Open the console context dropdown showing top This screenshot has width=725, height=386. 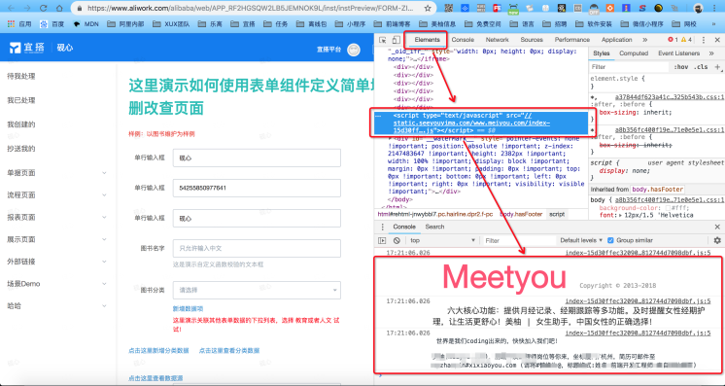[x=442, y=241]
